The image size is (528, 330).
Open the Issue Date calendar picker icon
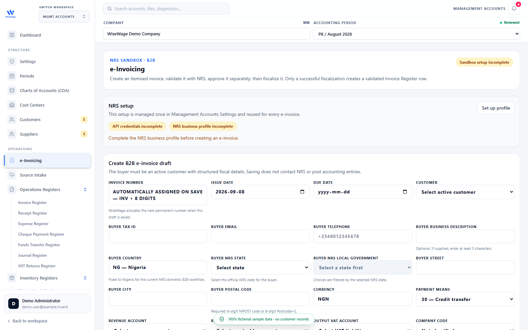[x=302, y=192]
